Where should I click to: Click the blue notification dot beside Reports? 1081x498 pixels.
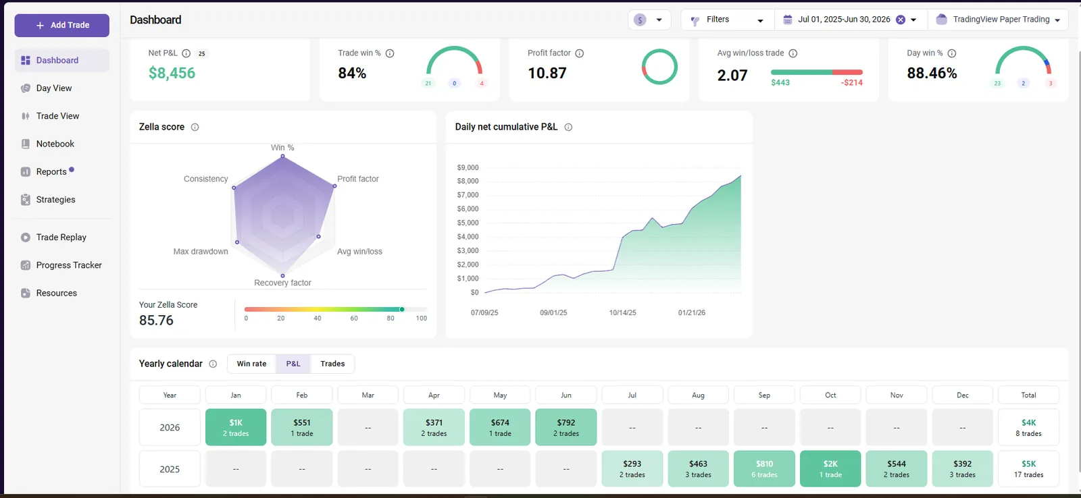(72, 170)
